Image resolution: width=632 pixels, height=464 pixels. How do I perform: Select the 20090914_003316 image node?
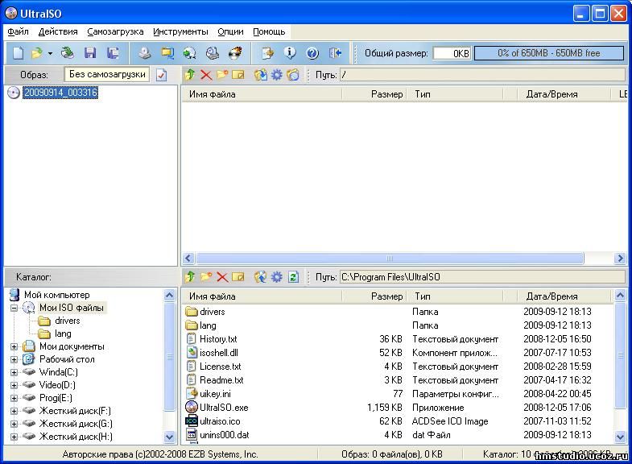60,93
